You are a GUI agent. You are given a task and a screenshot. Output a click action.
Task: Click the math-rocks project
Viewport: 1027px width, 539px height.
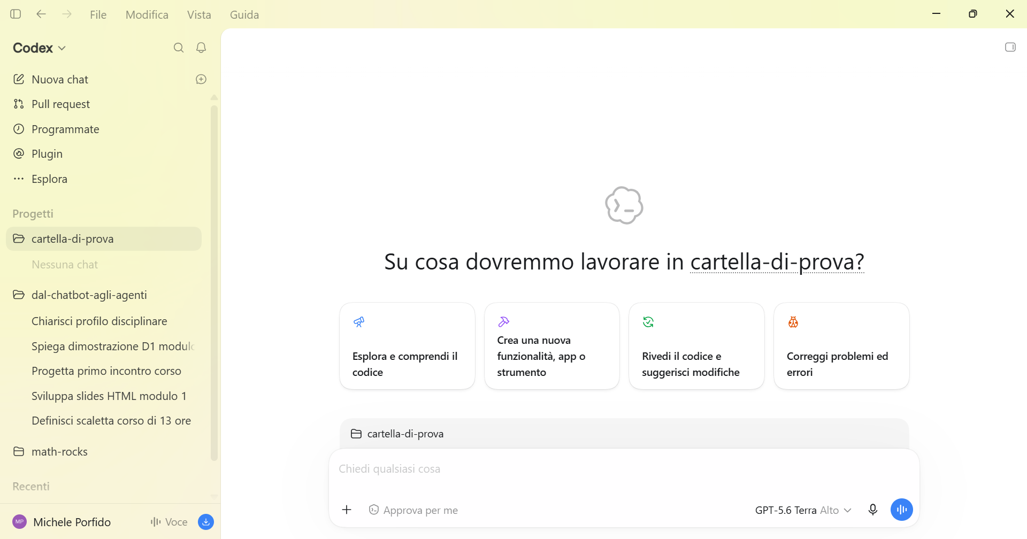click(104, 452)
